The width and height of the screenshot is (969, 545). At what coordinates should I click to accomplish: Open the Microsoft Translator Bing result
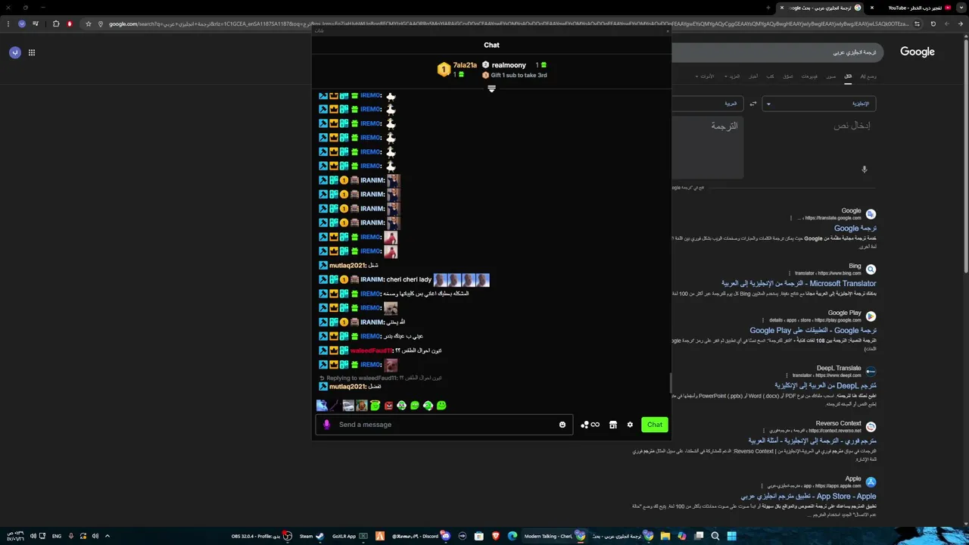(799, 283)
